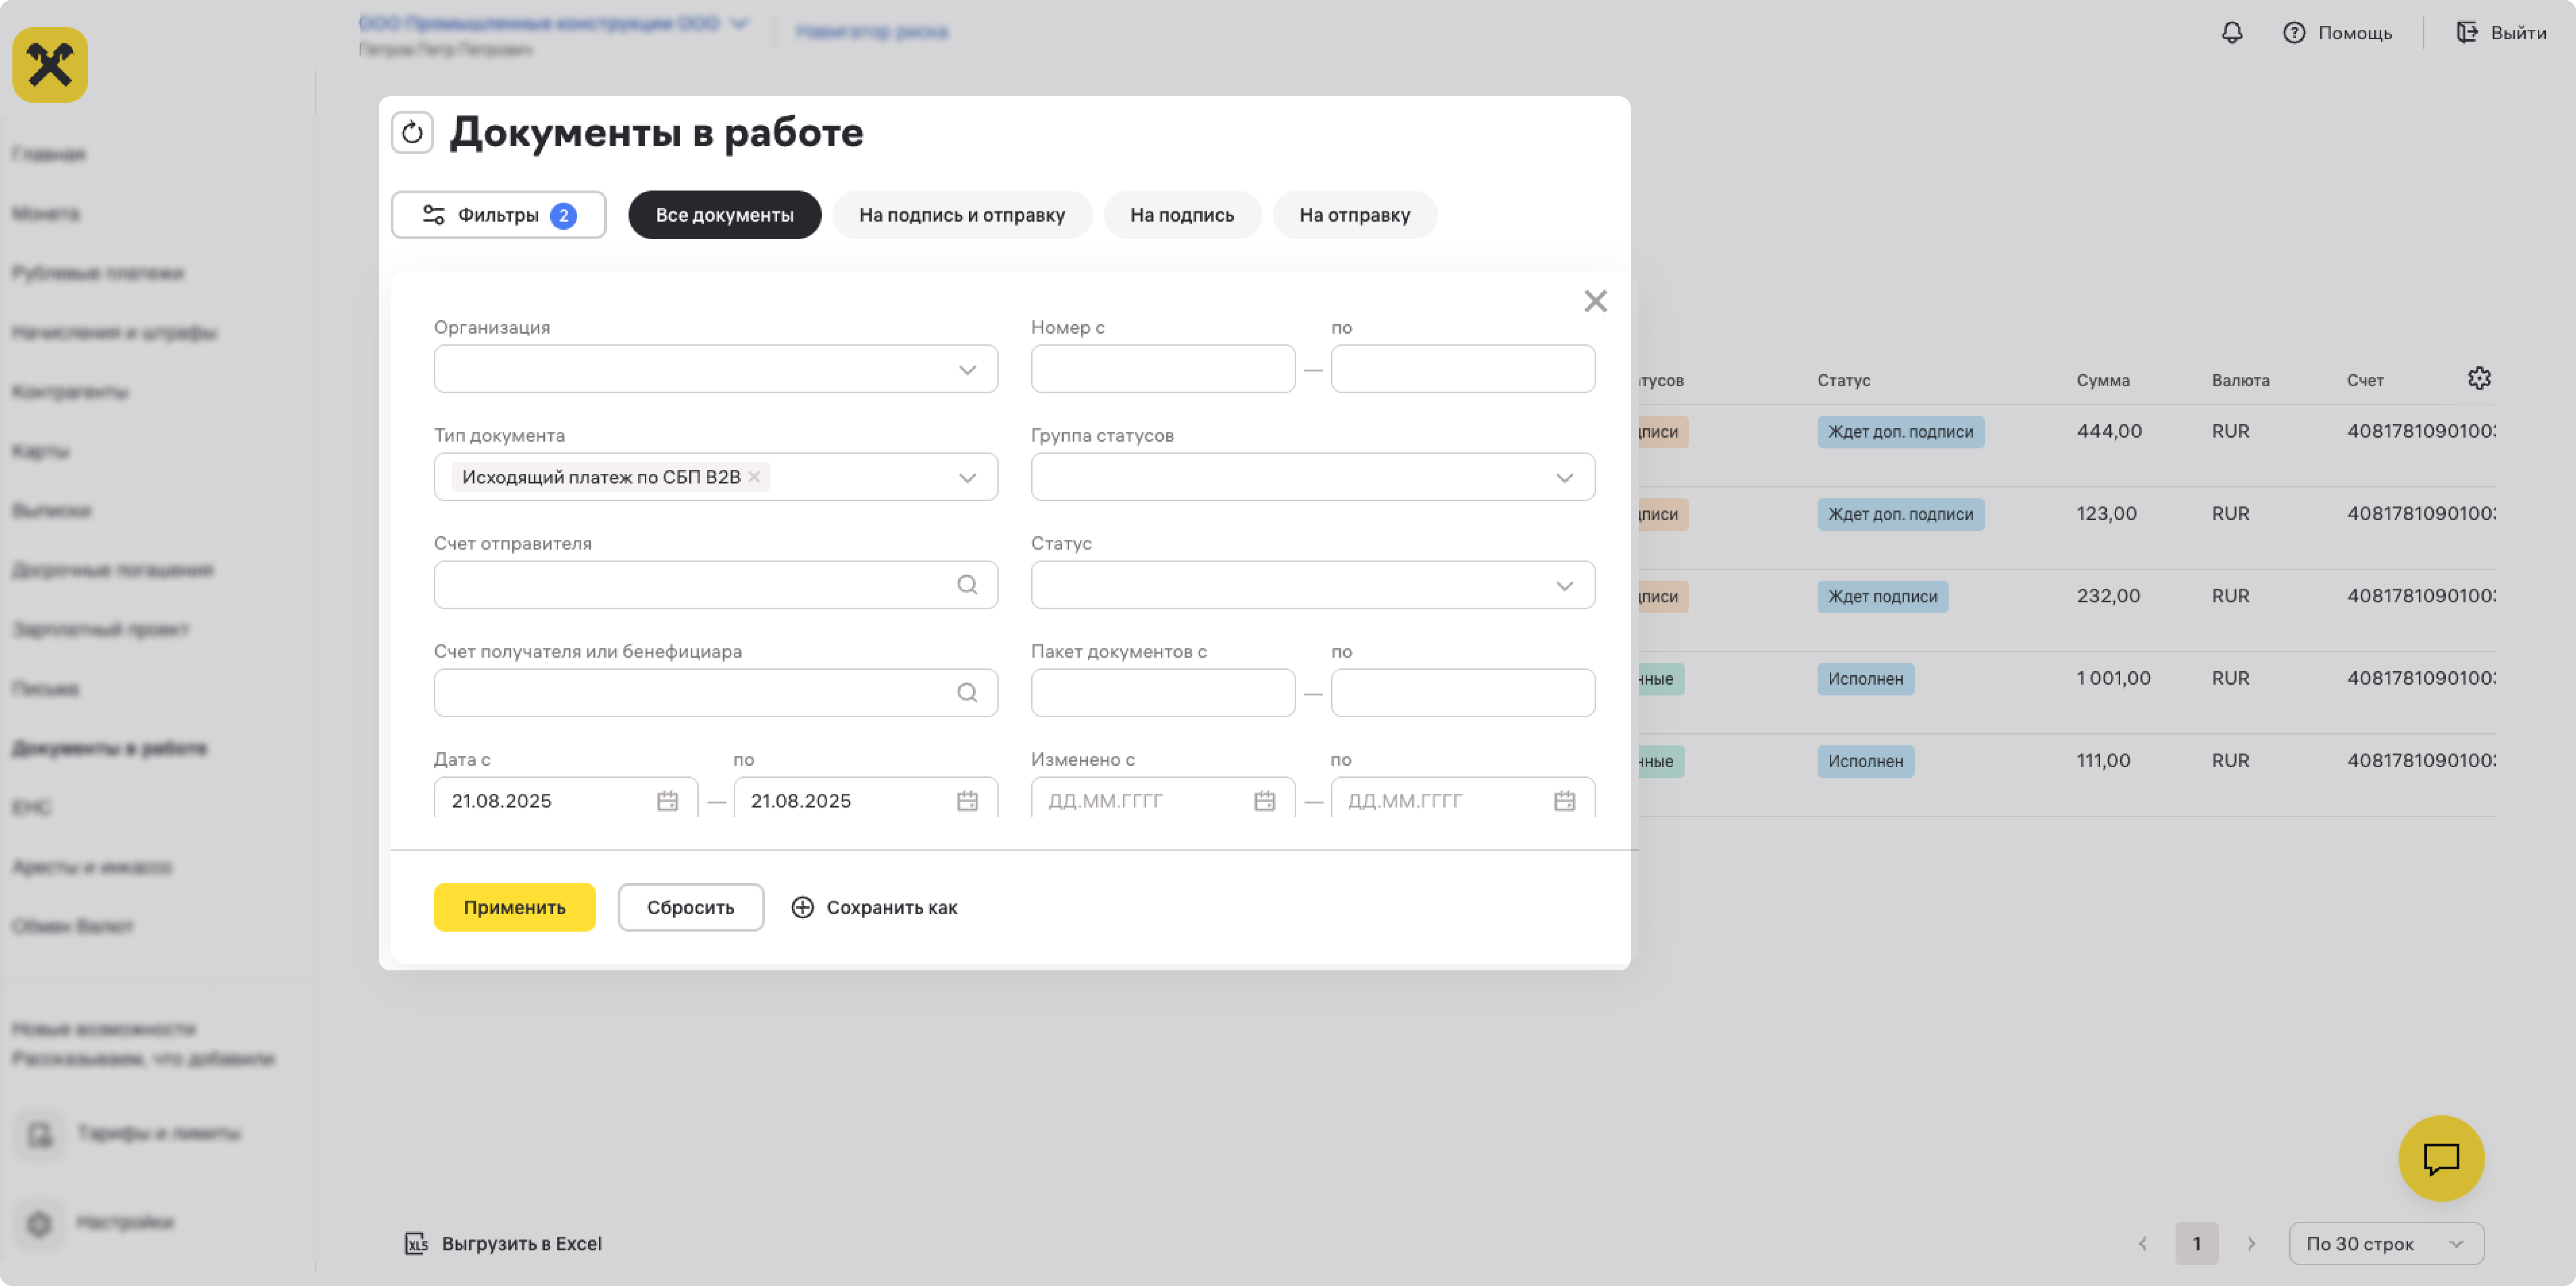Click Выгрузить в Excel export link
The height and width of the screenshot is (1288, 2576).
pyautogui.click(x=503, y=1243)
